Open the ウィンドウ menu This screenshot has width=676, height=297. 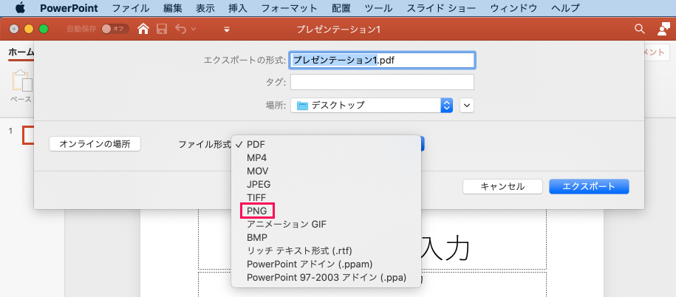click(x=514, y=8)
